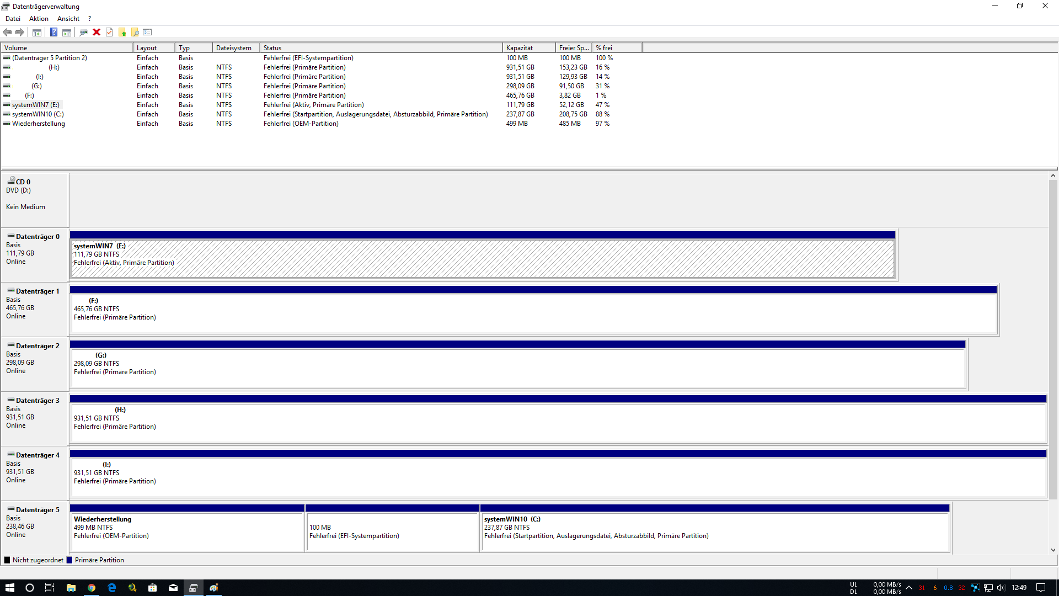Show hidden icons in system tray
The width and height of the screenshot is (1059, 596).
(909, 588)
